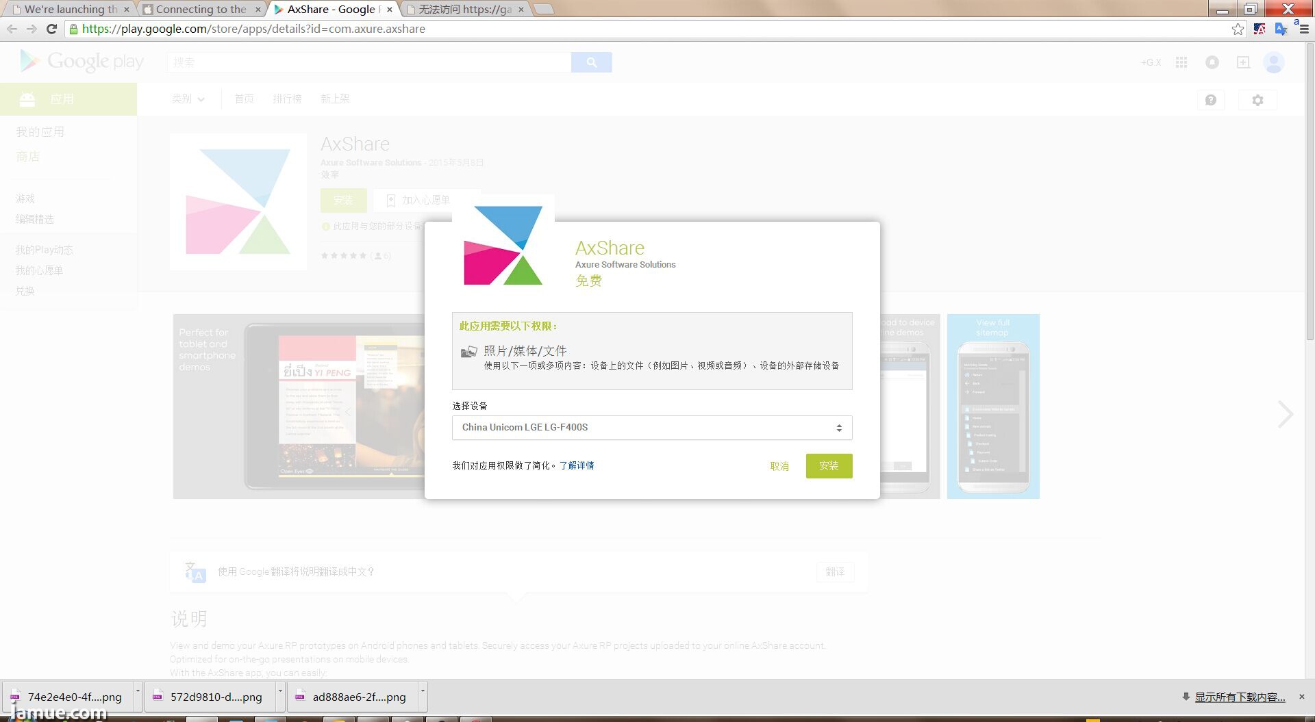Expand the 类别 category dropdown
This screenshot has width=1315, height=722.
point(188,99)
